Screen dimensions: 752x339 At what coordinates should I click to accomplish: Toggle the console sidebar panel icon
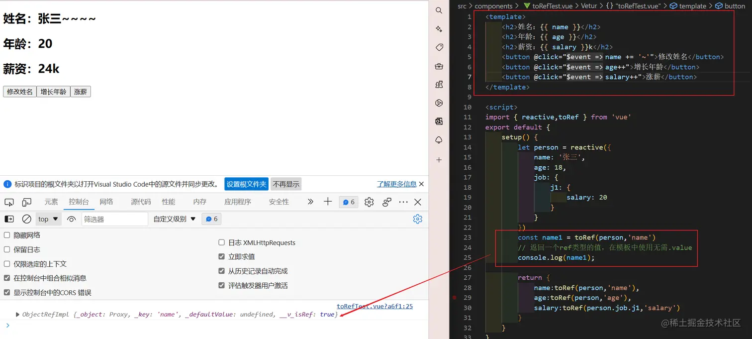(9, 219)
